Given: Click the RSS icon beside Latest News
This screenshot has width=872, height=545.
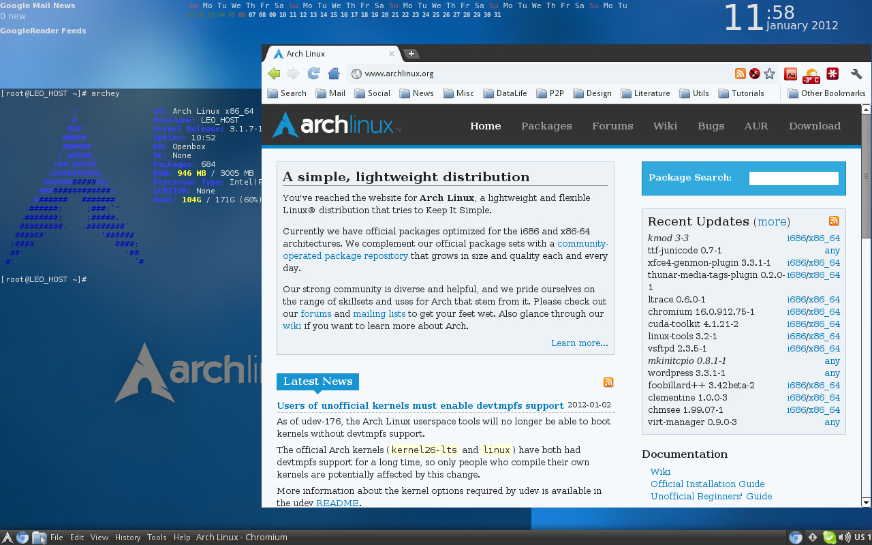Looking at the screenshot, I should (x=608, y=382).
